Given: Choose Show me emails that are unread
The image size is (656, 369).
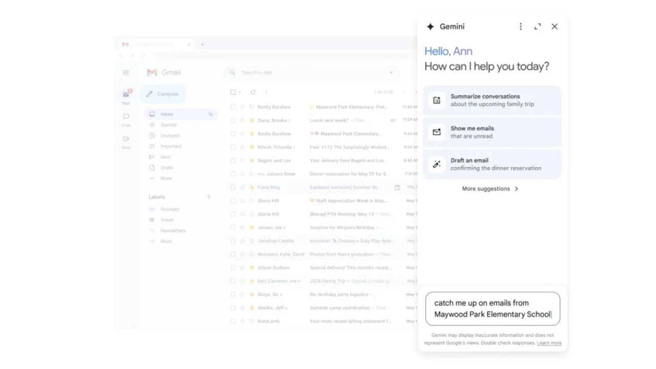Looking at the screenshot, I should click(x=492, y=132).
